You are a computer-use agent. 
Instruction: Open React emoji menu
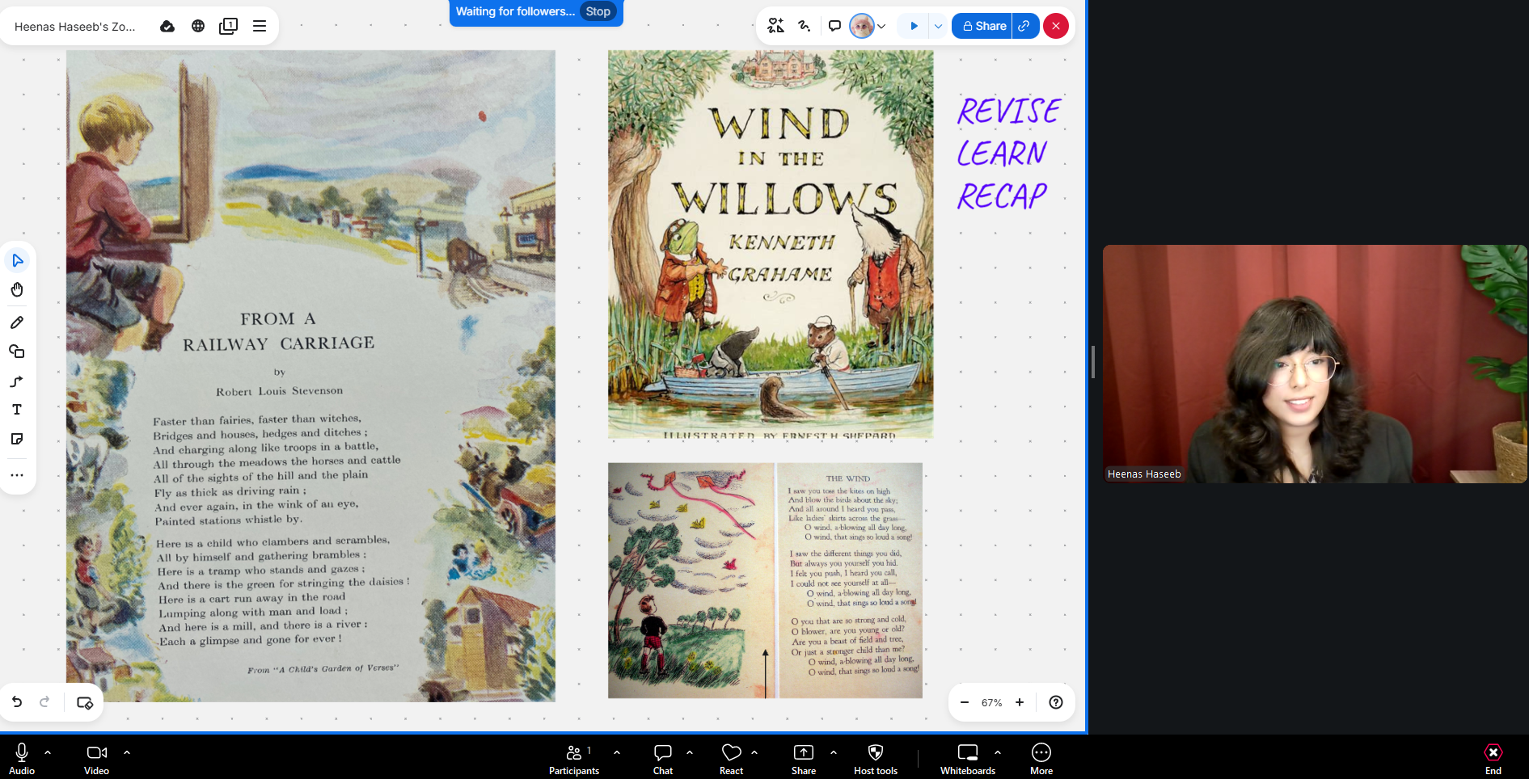tap(732, 759)
